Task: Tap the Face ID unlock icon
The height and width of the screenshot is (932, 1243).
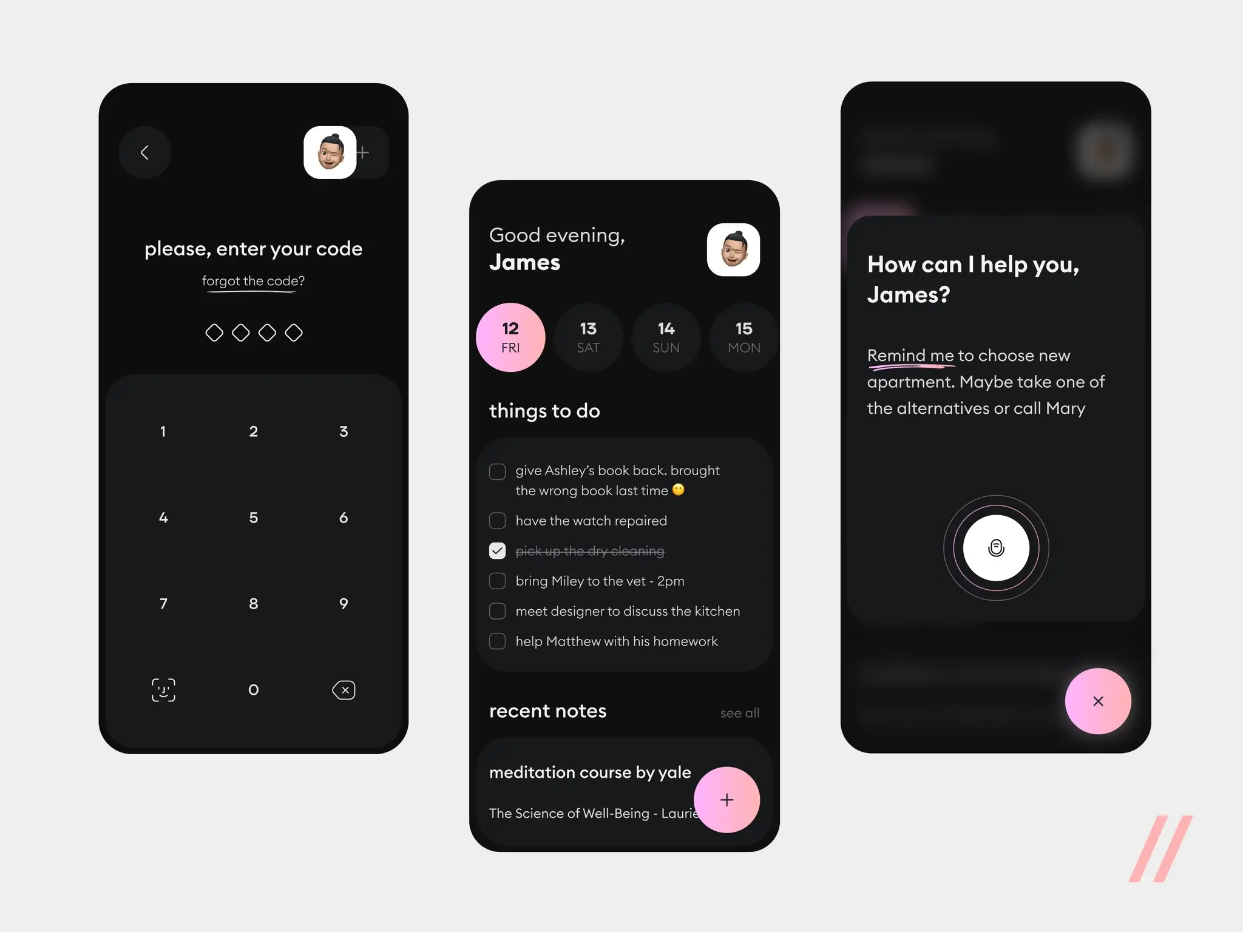Action: point(163,688)
